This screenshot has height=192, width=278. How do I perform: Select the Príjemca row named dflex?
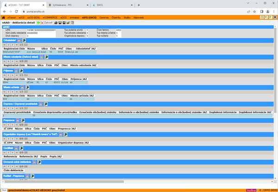pyautogui.click(x=45, y=82)
